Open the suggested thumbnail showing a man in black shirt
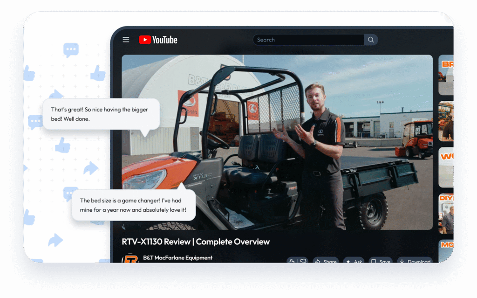Viewport: 477px width, 298px height. click(x=446, y=121)
